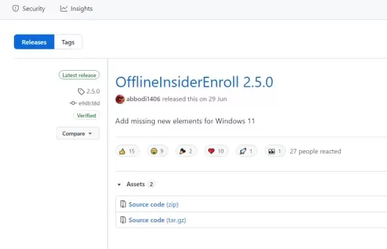Screen dimensions: 387x249
Task: Click the 2.5.0 tag icon link
Action: (x=89, y=91)
